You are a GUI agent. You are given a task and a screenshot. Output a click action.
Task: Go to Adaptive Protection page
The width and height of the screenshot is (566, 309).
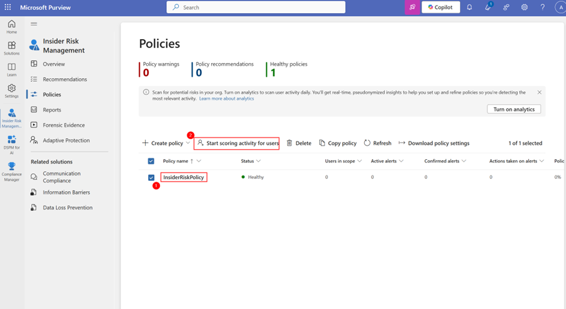[67, 140]
